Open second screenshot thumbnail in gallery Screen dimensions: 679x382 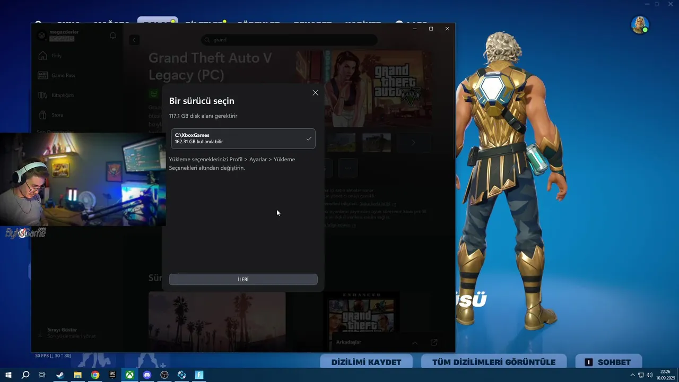[x=377, y=142]
